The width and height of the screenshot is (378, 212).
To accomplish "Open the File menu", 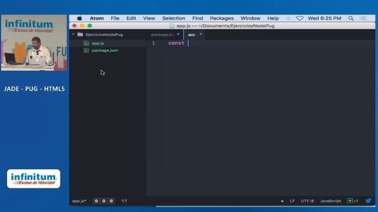I will (115, 18).
